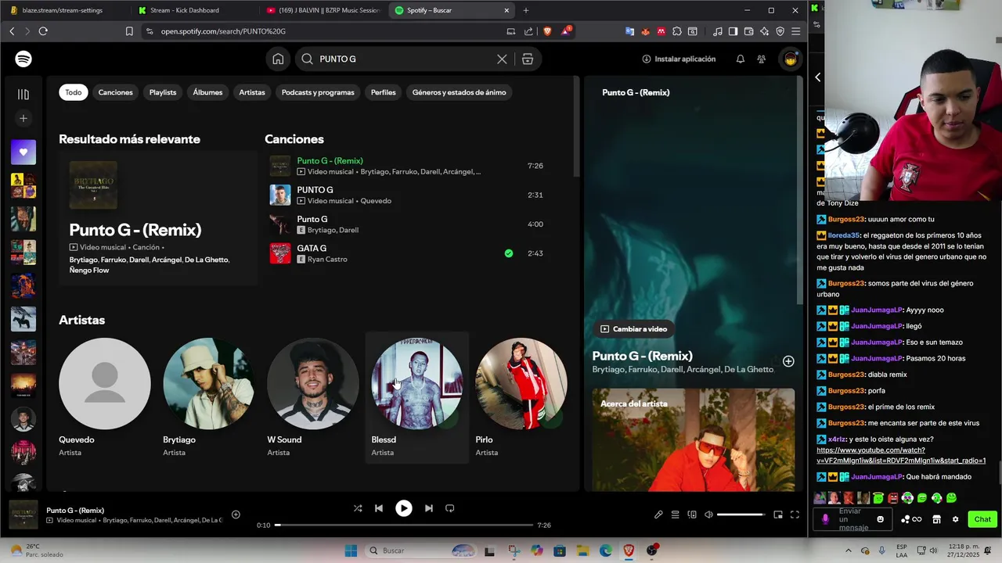Go to Spotify home via house icon
1002x563 pixels.
coord(278,59)
